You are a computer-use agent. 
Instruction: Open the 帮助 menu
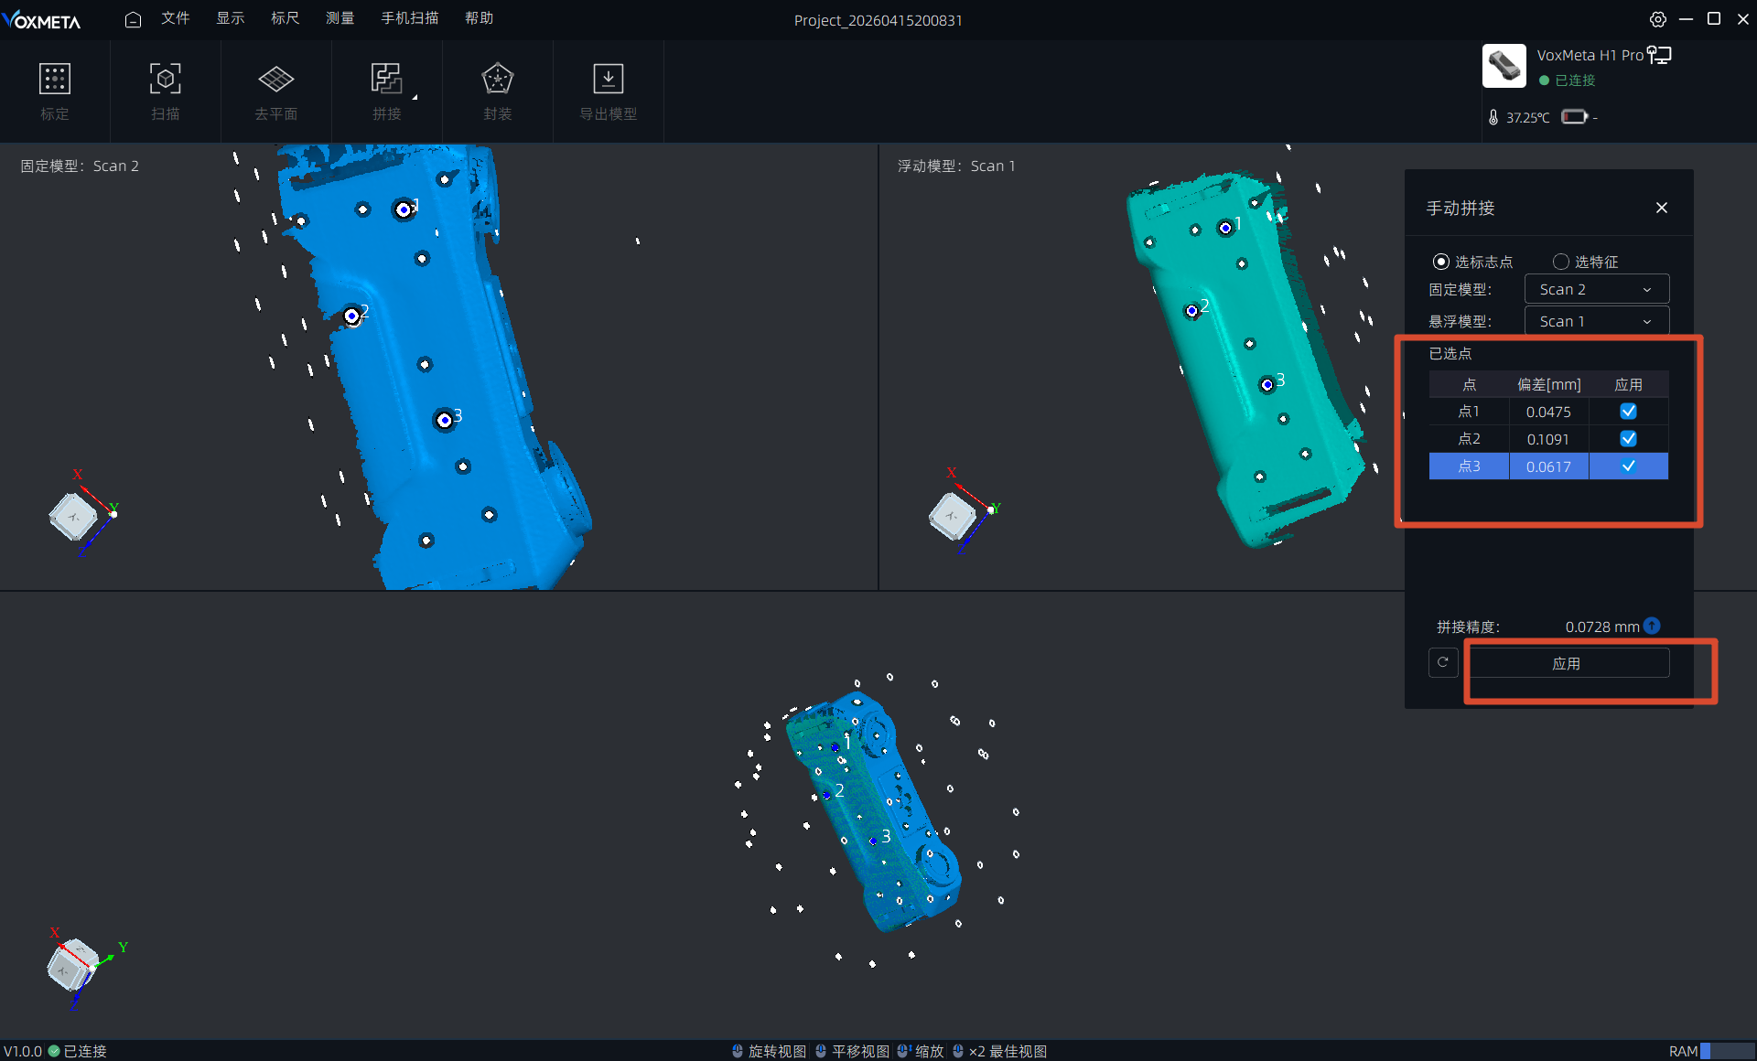[x=480, y=18]
